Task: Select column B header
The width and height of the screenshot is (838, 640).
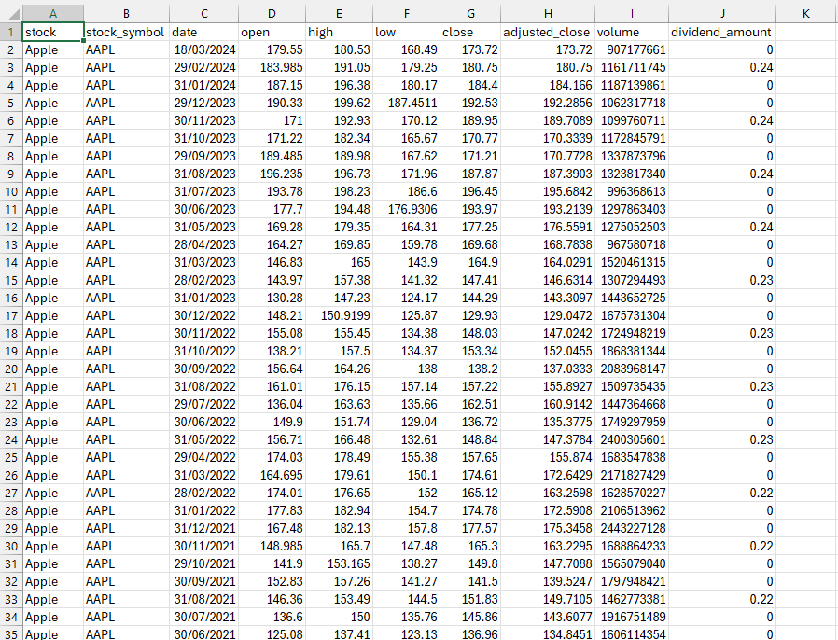Action: (x=126, y=14)
